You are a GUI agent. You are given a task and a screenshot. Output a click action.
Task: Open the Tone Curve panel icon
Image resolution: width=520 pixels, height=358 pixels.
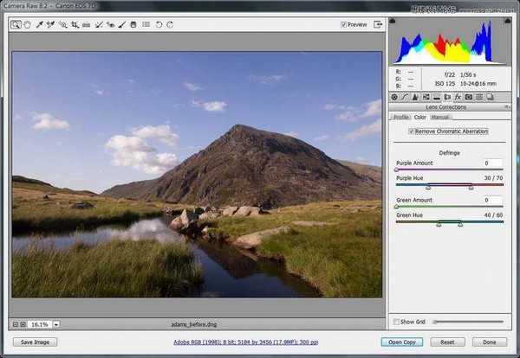[x=406, y=97]
